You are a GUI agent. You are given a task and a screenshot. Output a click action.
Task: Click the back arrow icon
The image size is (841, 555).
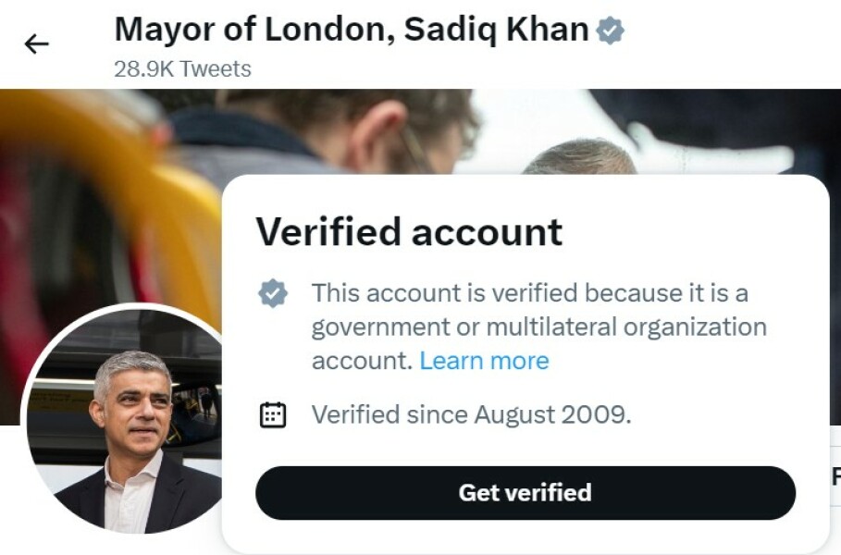pyautogui.click(x=36, y=43)
